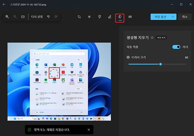Open the 저장 옵션 dropdown
This screenshot has width=194, height=136.
[163, 17]
